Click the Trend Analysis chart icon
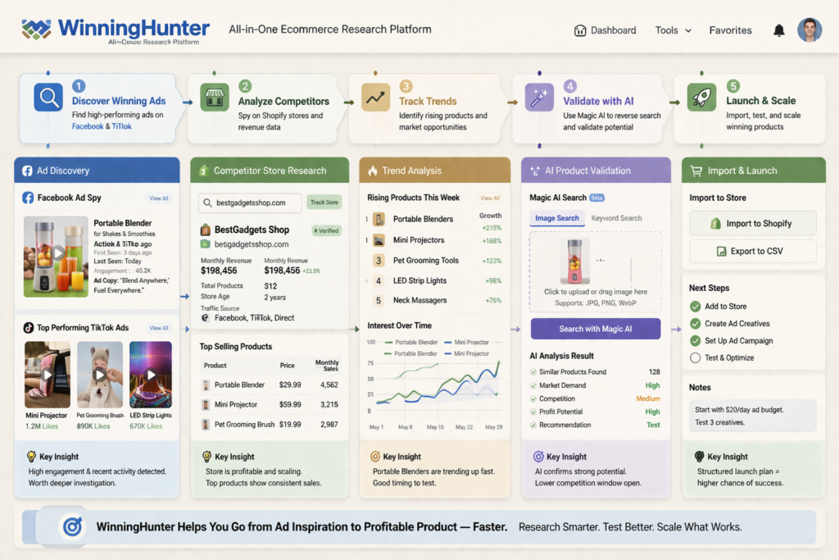The image size is (839, 560). (373, 169)
